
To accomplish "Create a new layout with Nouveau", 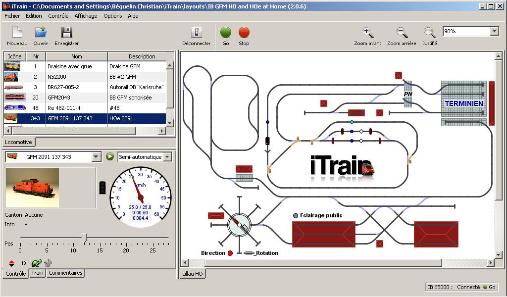I will 17,36.
